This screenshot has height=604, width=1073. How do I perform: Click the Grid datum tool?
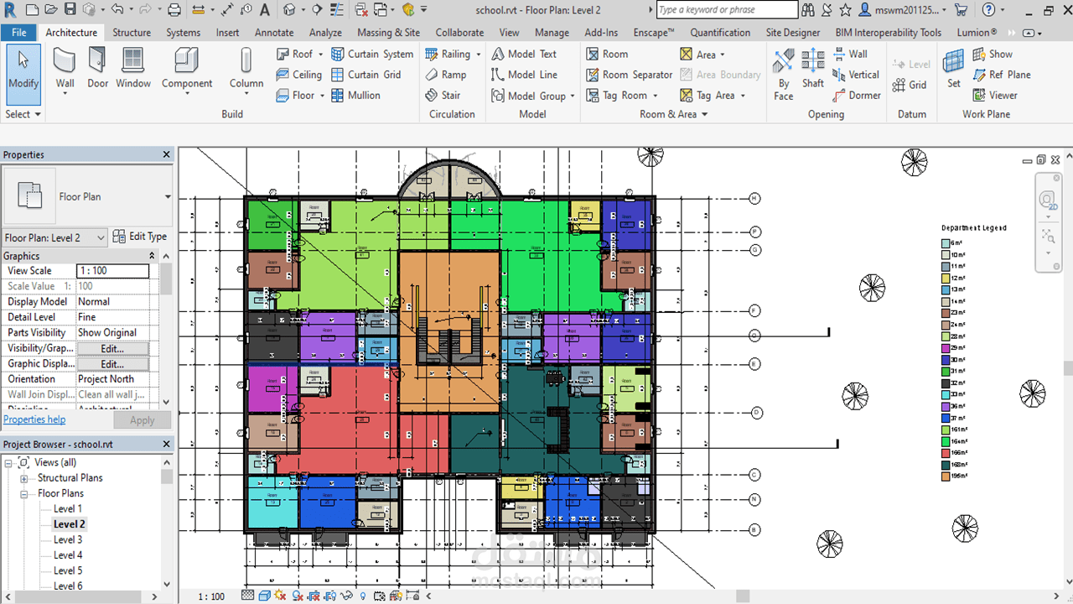click(910, 85)
